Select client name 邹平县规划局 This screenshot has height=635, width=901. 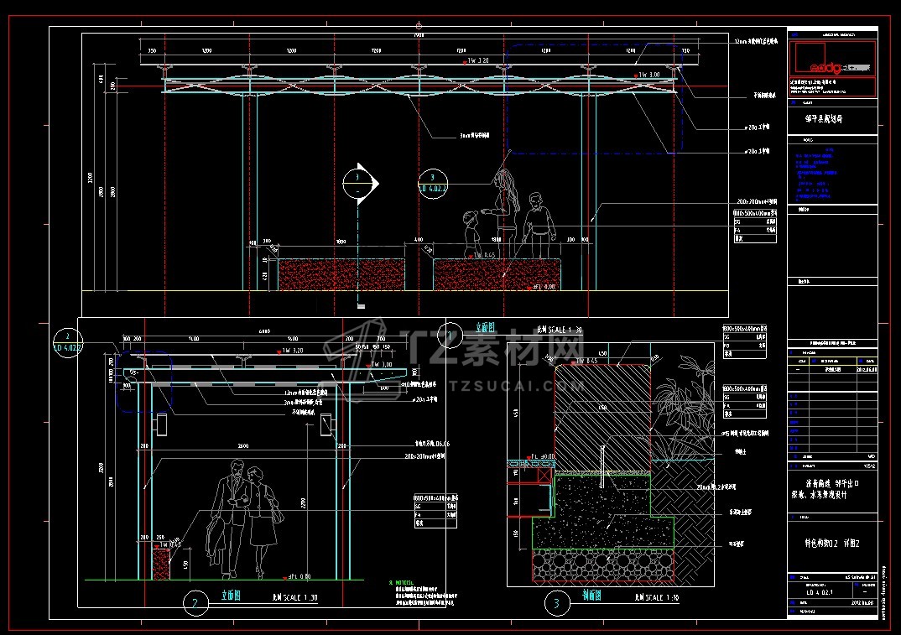point(824,119)
